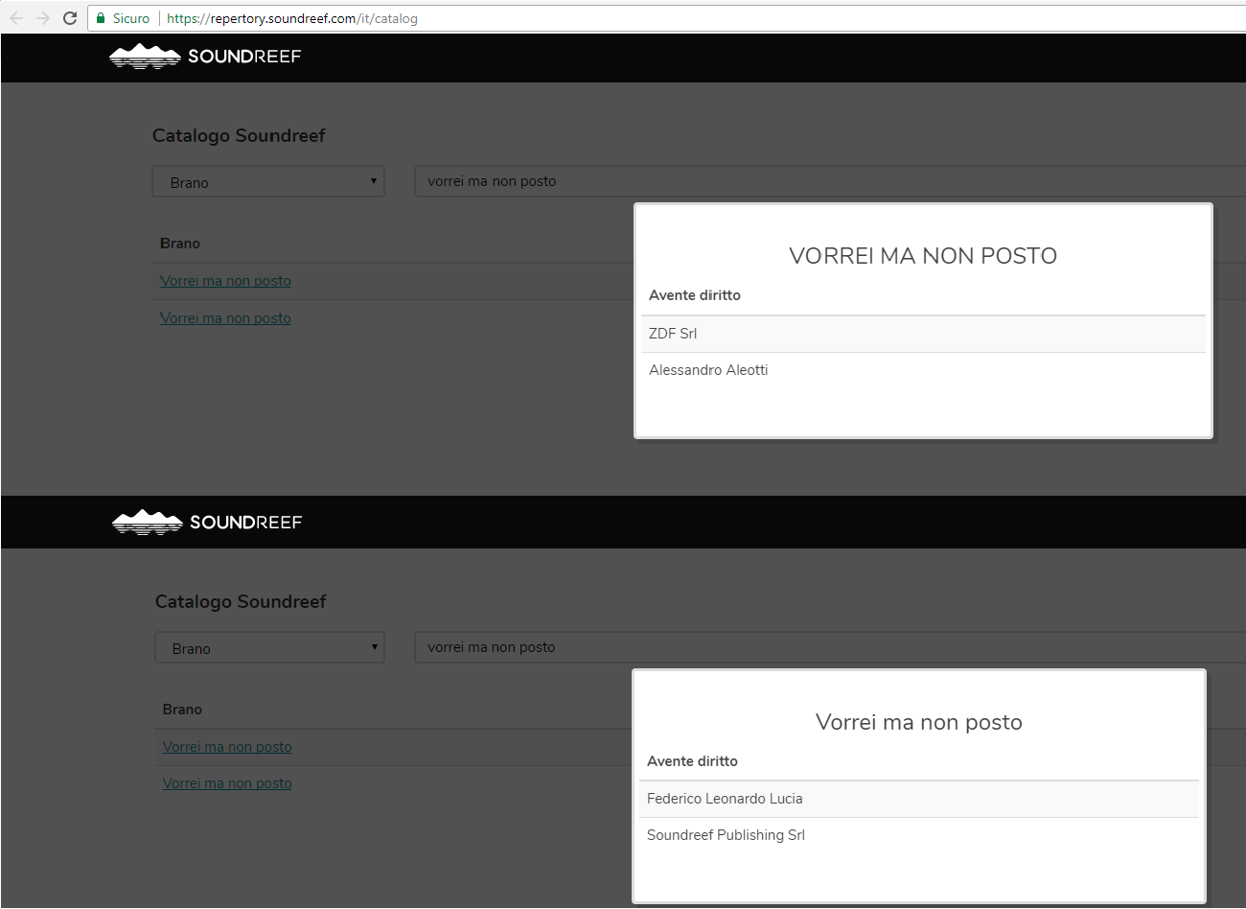Click the browser forward arrow
The image size is (1246, 909).
[43, 18]
